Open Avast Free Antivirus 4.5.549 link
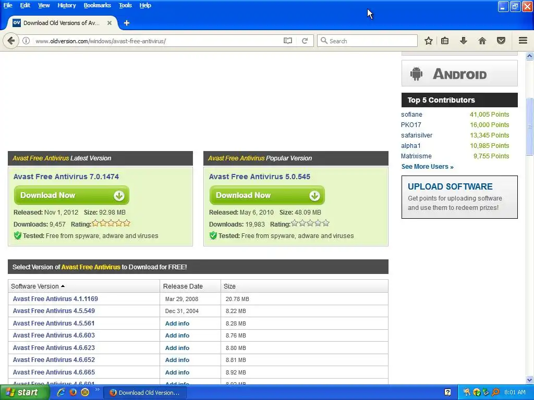 (54, 311)
